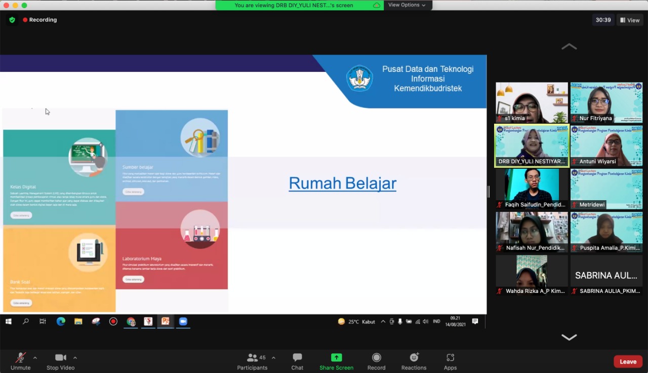Select Puspita Amalia's video thumbnail
648x373 pixels.
pos(606,232)
